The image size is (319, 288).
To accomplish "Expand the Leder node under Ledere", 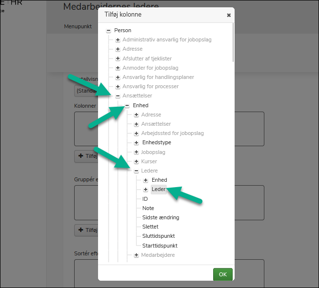I will coord(145,190).
